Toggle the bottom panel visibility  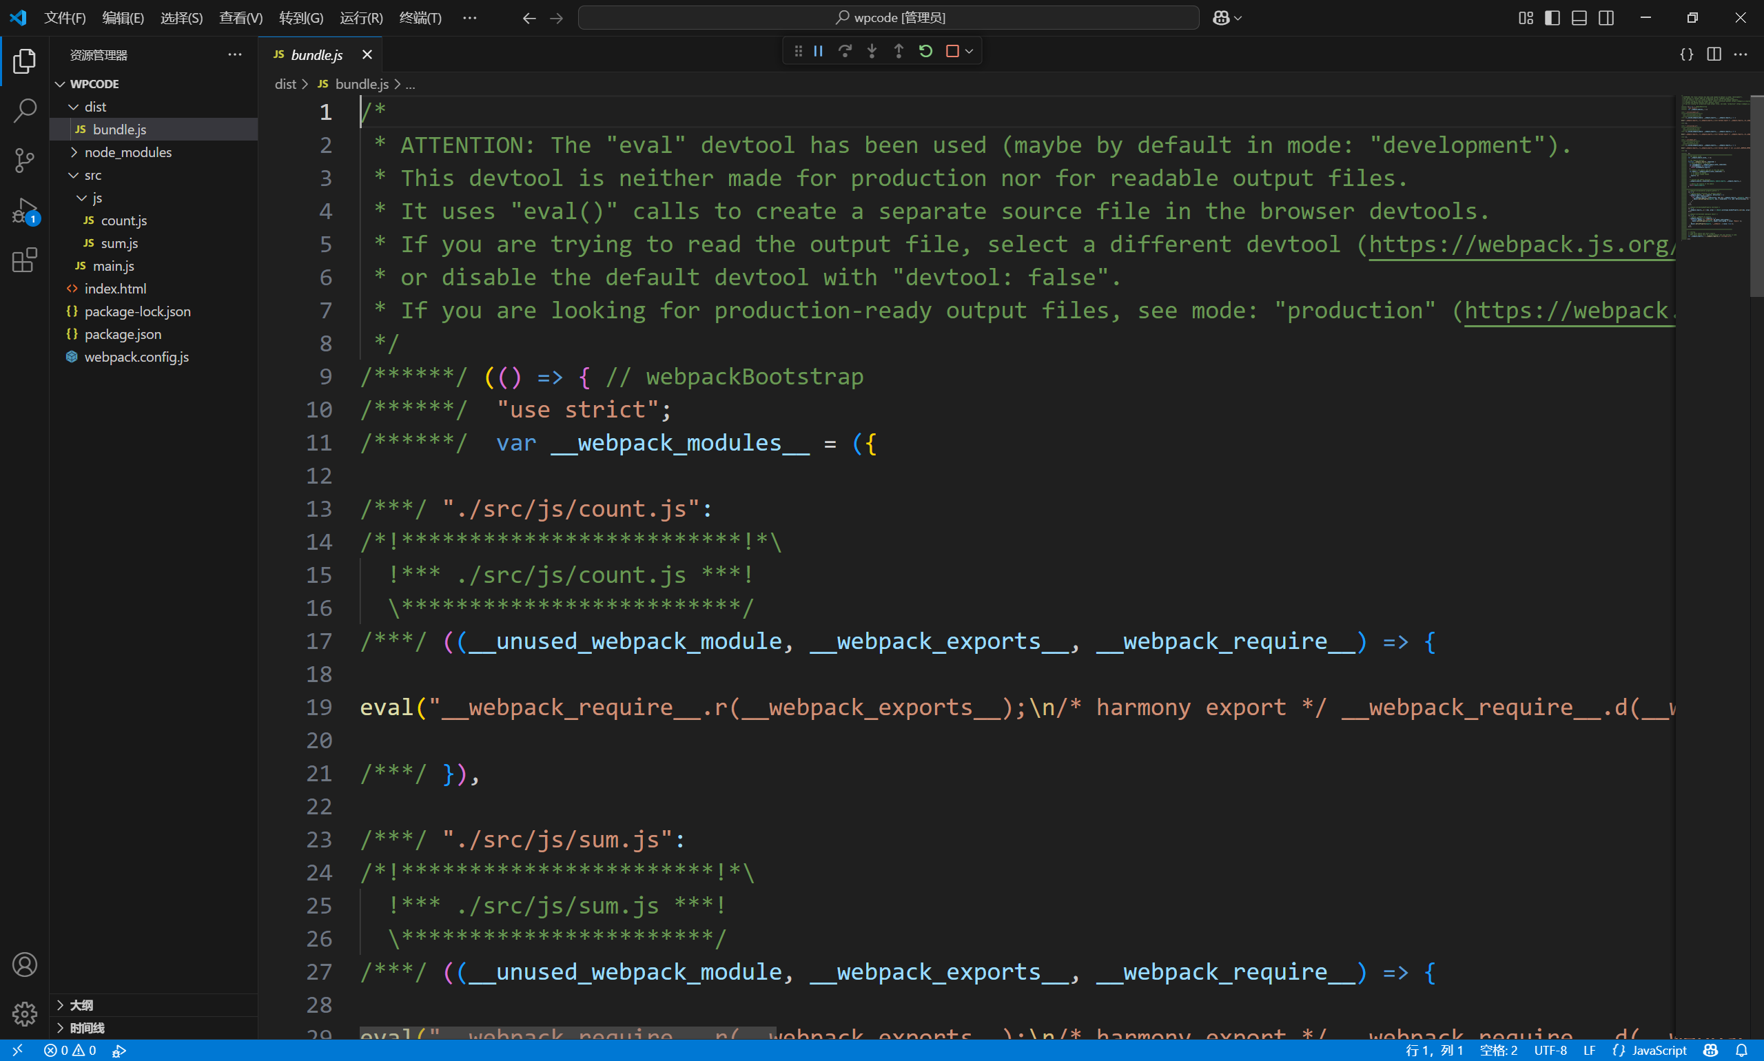[1579, 17]
